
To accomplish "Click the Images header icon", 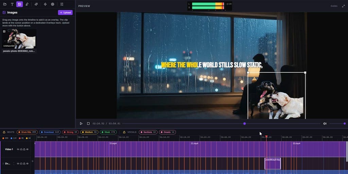I will pos(4,13).
